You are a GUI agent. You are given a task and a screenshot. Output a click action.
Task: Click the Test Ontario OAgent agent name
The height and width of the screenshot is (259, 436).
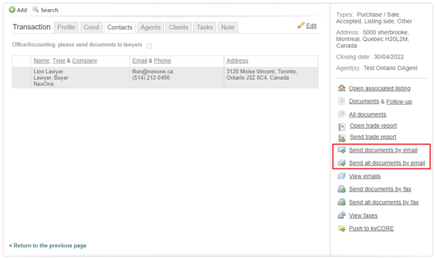click(390, 68)
